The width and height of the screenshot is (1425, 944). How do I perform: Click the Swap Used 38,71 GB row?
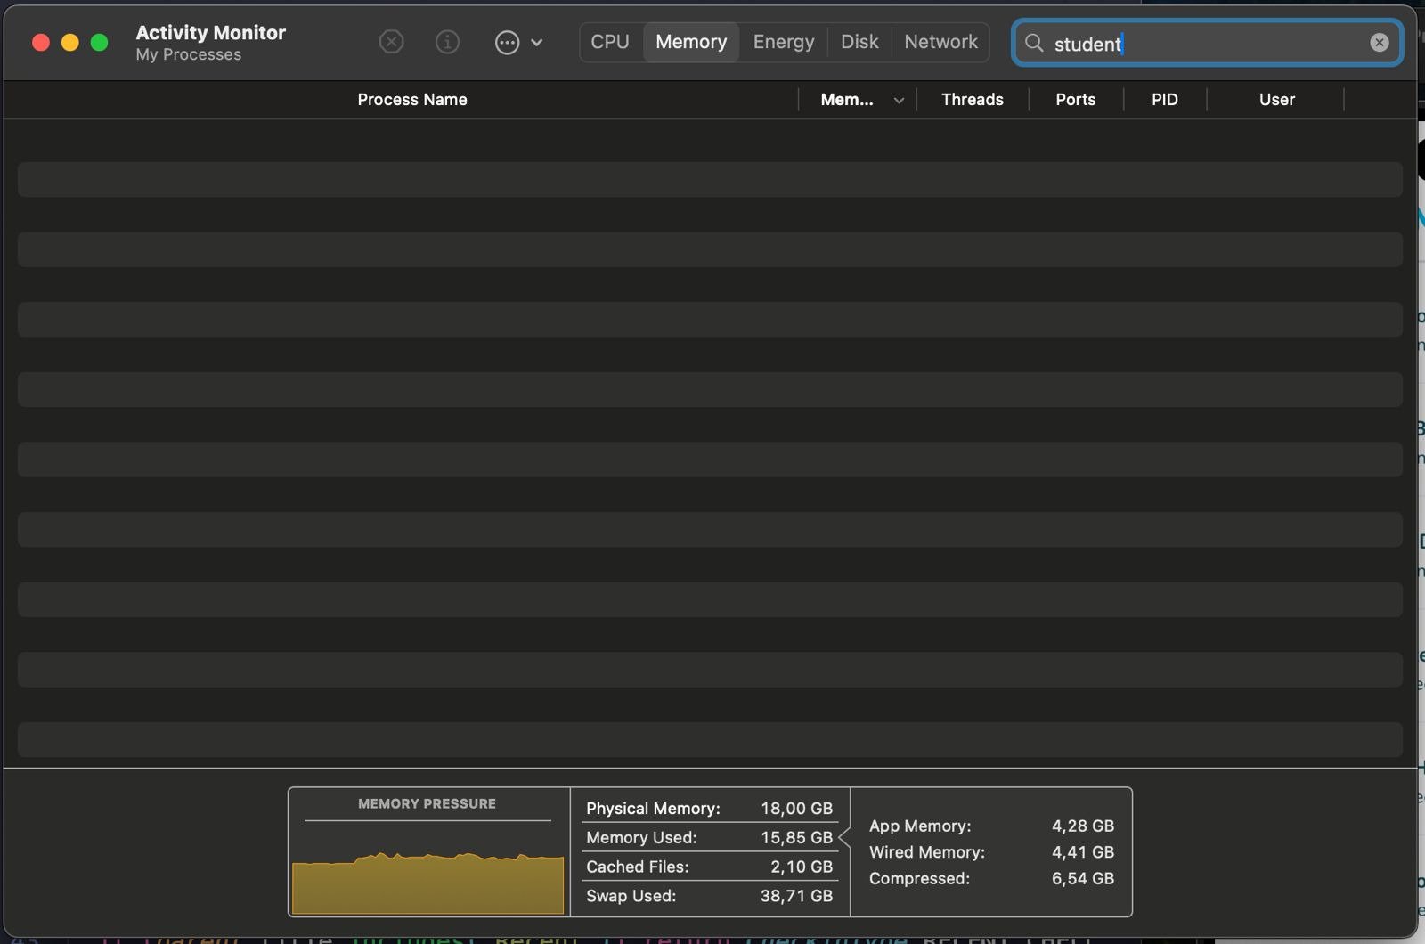[x=710, y=896]
